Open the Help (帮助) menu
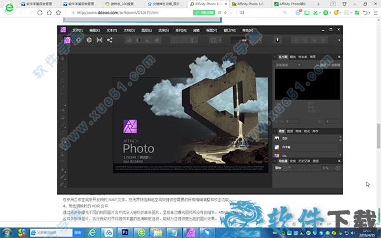The image size is (381, 238). click(248, 30)
